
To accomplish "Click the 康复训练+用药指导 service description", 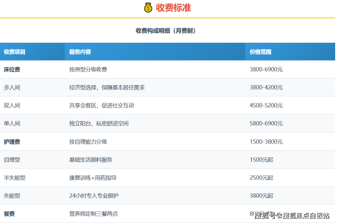I will click(92, 177).
